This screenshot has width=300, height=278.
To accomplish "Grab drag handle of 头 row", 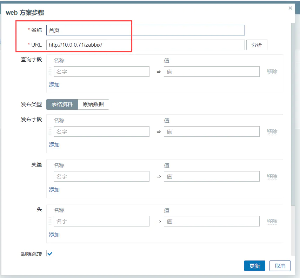I will [50, 221].
